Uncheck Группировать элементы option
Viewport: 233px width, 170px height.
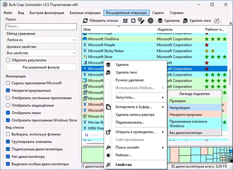pyautogui.click(x=8, y=142)
